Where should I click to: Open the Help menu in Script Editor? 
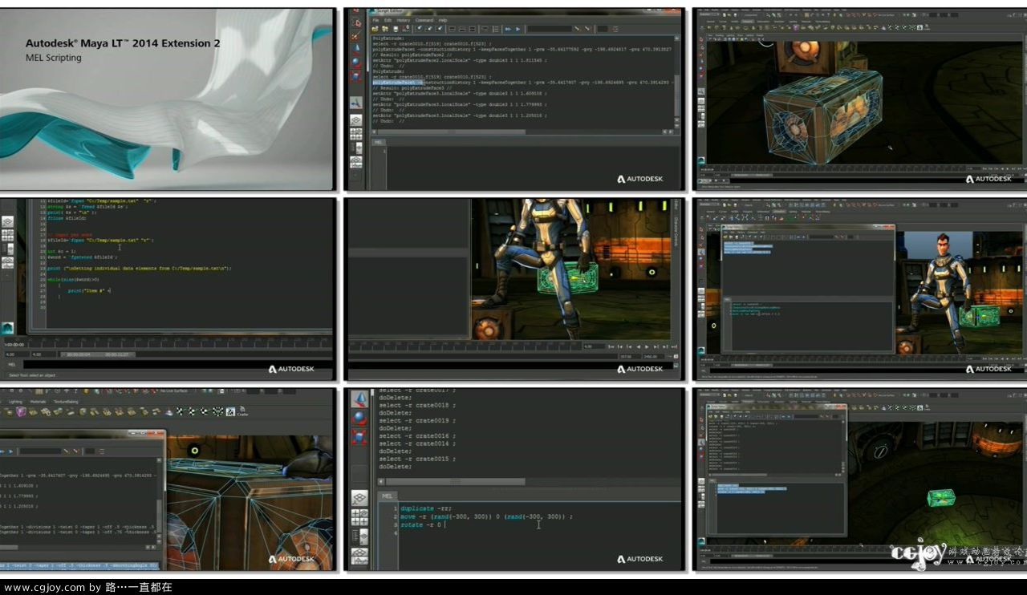pos(443,20)
